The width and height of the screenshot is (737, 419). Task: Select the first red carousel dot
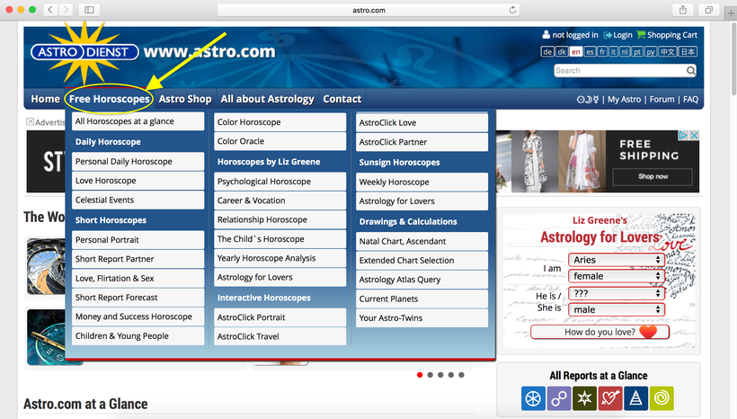pos(420,375)
